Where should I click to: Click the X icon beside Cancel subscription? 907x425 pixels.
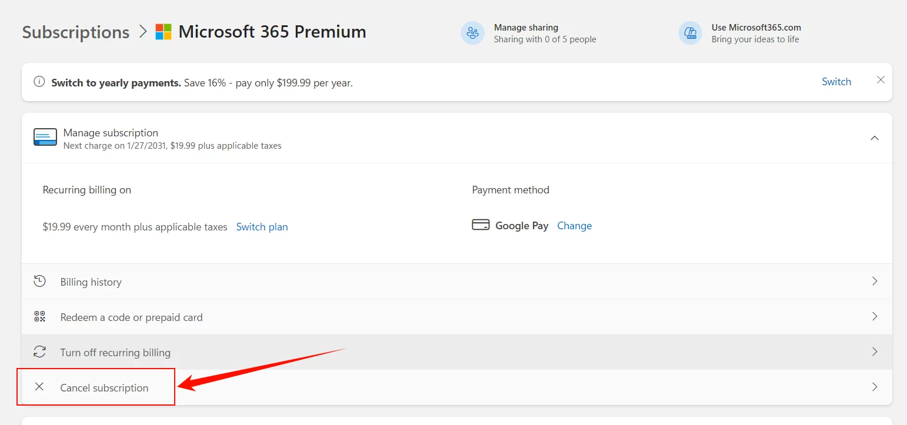[39, 387]
